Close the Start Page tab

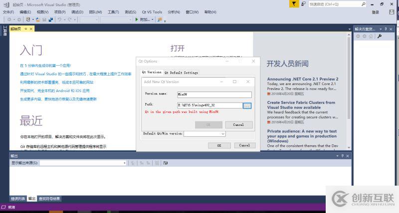tap(31, 29)
